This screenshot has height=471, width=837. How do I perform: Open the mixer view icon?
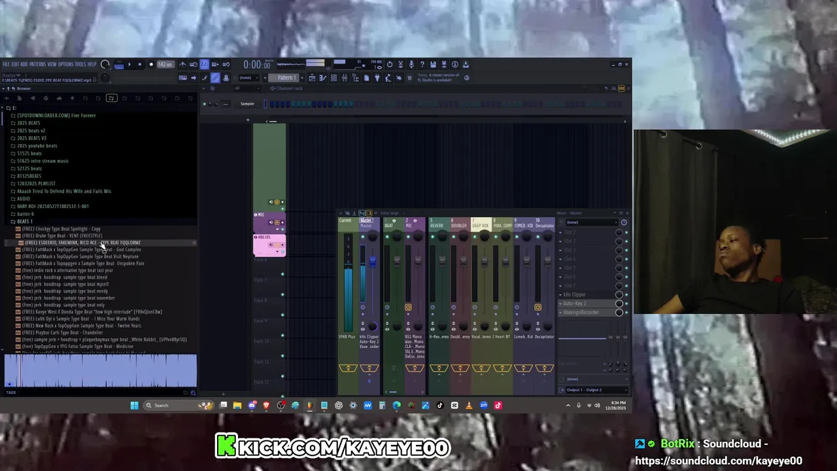click(345, 78)
